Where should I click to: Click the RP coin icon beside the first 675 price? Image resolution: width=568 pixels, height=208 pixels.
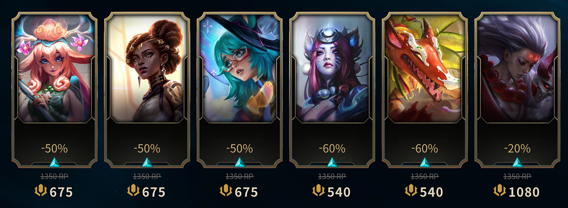click(x=42, y=191)
